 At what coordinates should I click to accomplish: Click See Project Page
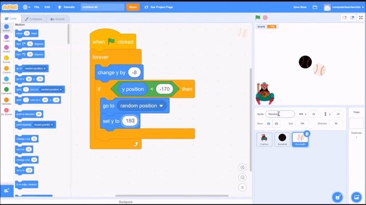[159, 7]
